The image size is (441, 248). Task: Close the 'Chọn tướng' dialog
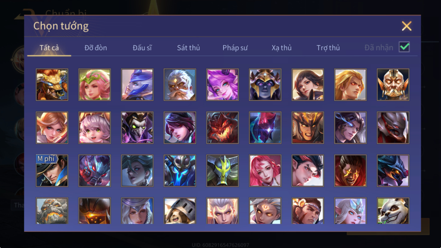[406, 26]
